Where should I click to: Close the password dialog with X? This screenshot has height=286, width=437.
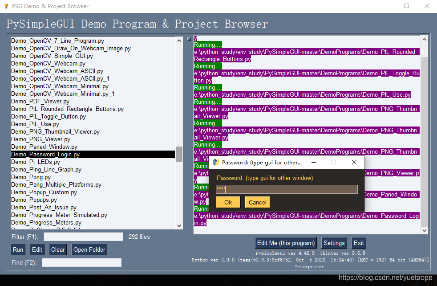[354, 163]
